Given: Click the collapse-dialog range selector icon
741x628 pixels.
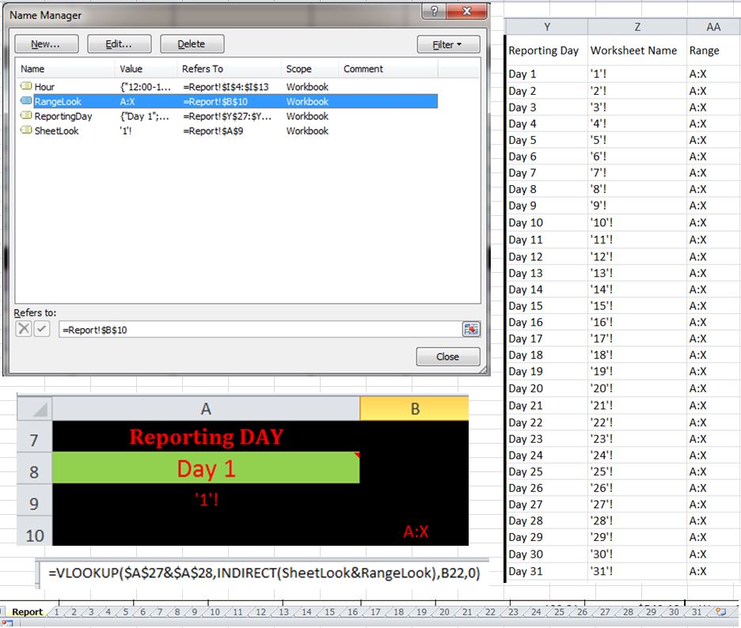Looking at the screenshot, I should (471, 329).
